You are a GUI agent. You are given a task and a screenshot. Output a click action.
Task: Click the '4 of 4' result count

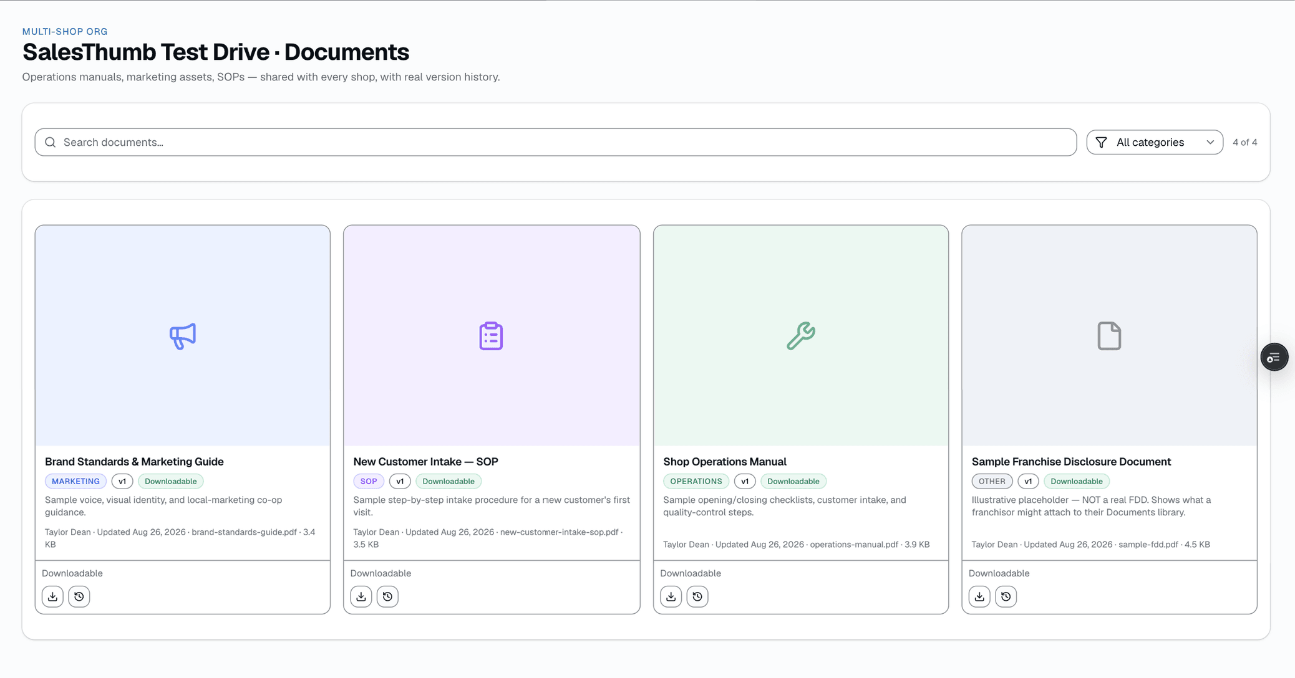pos(1244,142)
